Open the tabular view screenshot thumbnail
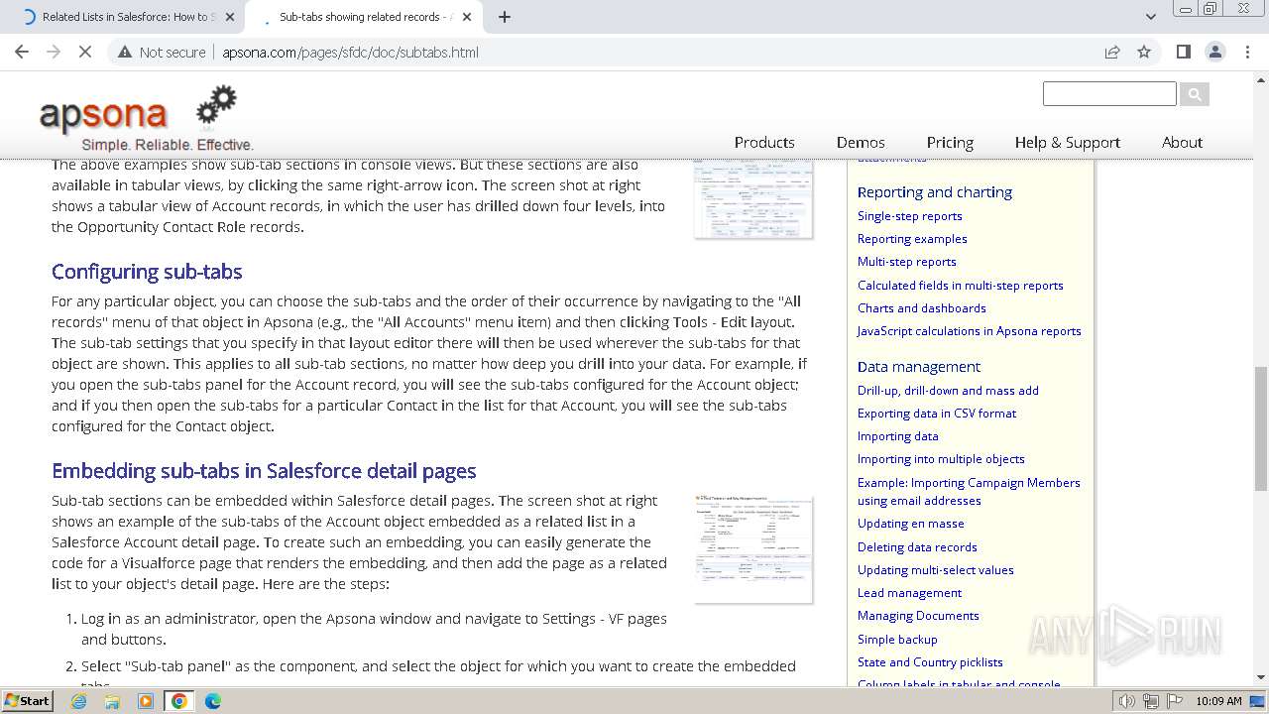The width and height of the screenshot is (1269, 714). 753,198
